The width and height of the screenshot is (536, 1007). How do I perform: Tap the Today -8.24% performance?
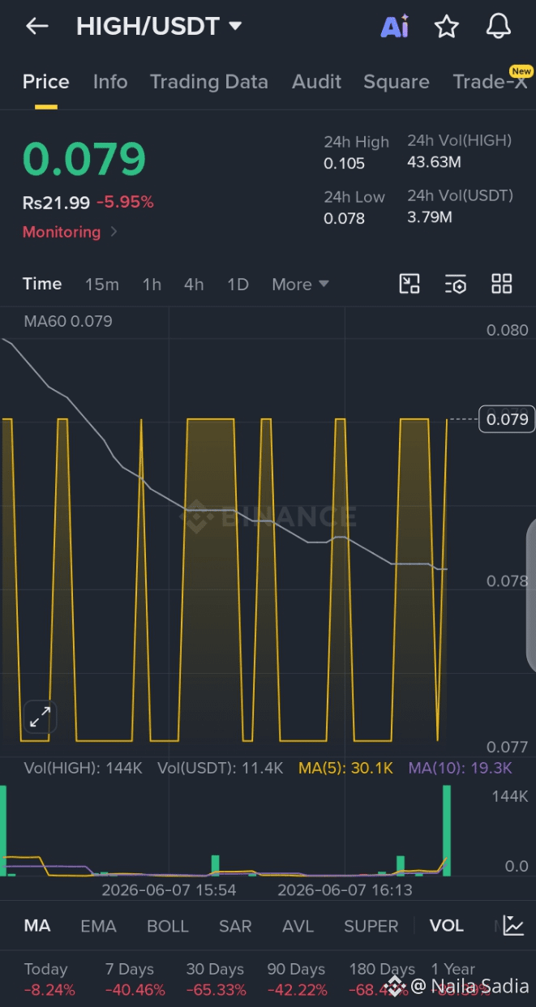coord(49,979)
